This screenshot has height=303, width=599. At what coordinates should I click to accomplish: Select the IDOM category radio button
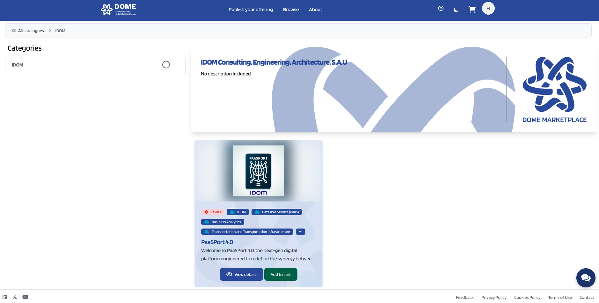(x=166, y=65)
